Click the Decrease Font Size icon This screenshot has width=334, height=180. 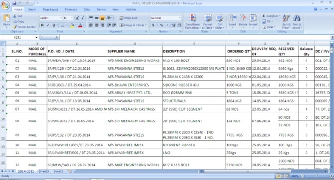coord(83,18)
